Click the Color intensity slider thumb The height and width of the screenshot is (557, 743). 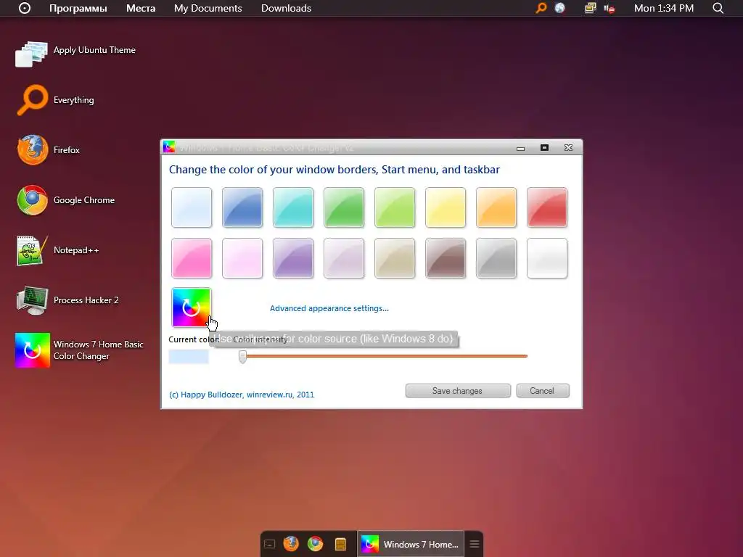(242, 357)
